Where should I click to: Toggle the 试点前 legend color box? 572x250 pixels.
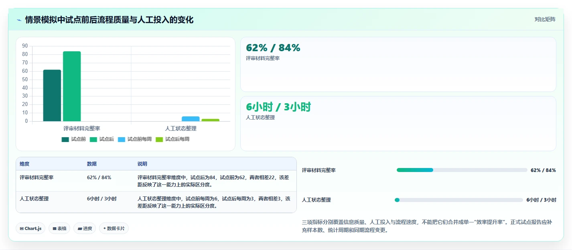point(65,139)
